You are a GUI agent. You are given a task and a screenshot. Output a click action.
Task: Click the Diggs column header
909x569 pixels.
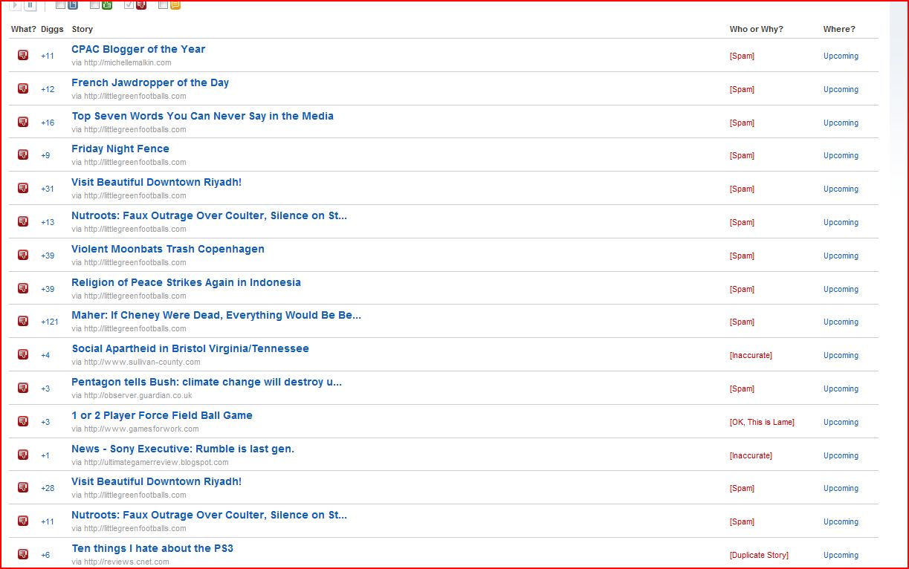click(x=52, y=29)
